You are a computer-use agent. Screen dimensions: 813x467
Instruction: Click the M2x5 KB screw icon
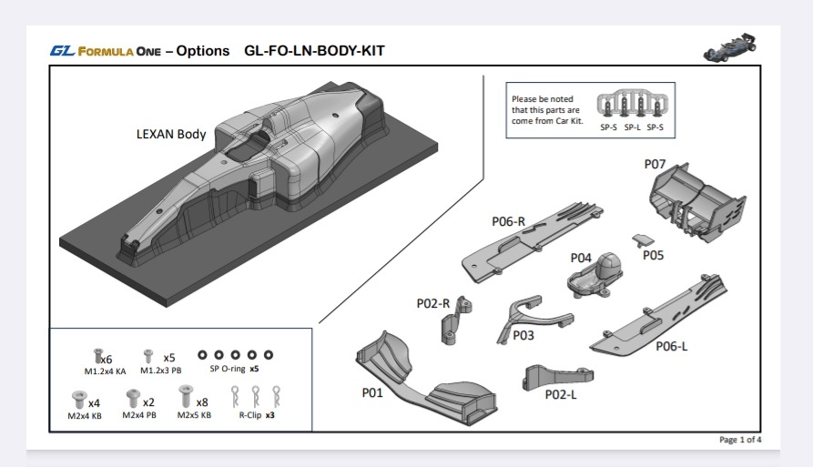click(x=187, y=397)
